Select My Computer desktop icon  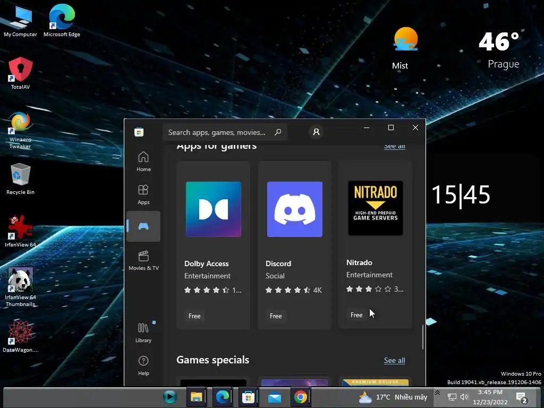pyautogui.click(x=20, y=21)
